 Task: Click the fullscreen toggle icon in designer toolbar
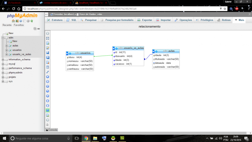(x=48, y=38)
